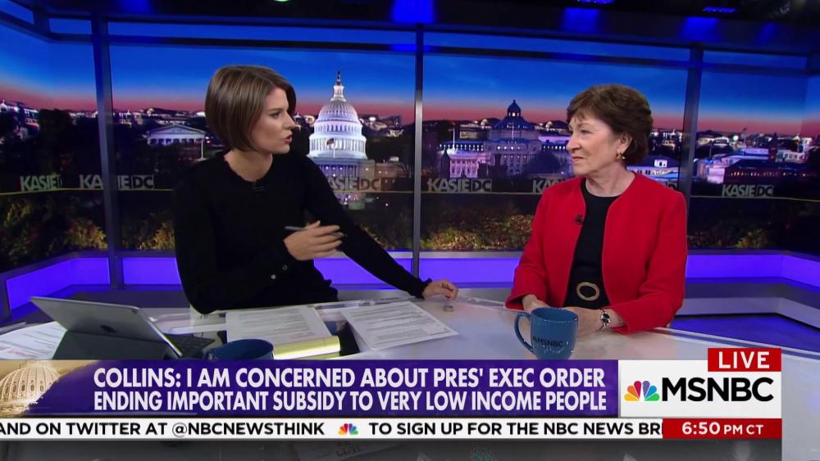Click the MSNBC network wordmark
Screen dimensions: 820x461
pos(717,390)
